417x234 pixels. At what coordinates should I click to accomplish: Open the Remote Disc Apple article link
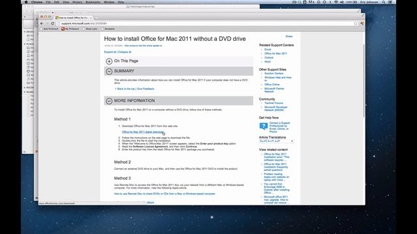pyautogui.click(x=165, y=194)
